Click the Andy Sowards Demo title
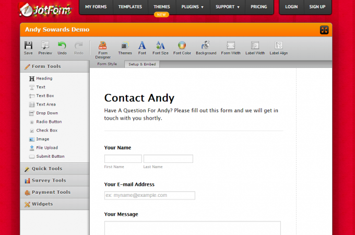Screen dimensions: 355x235 (57, 29)
